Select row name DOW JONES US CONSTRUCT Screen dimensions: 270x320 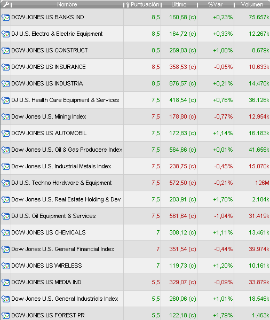pos(50,50)
